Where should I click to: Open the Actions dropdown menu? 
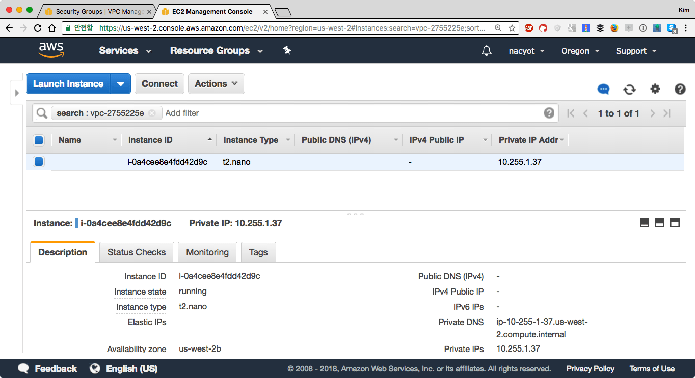(x=216, y=84)
